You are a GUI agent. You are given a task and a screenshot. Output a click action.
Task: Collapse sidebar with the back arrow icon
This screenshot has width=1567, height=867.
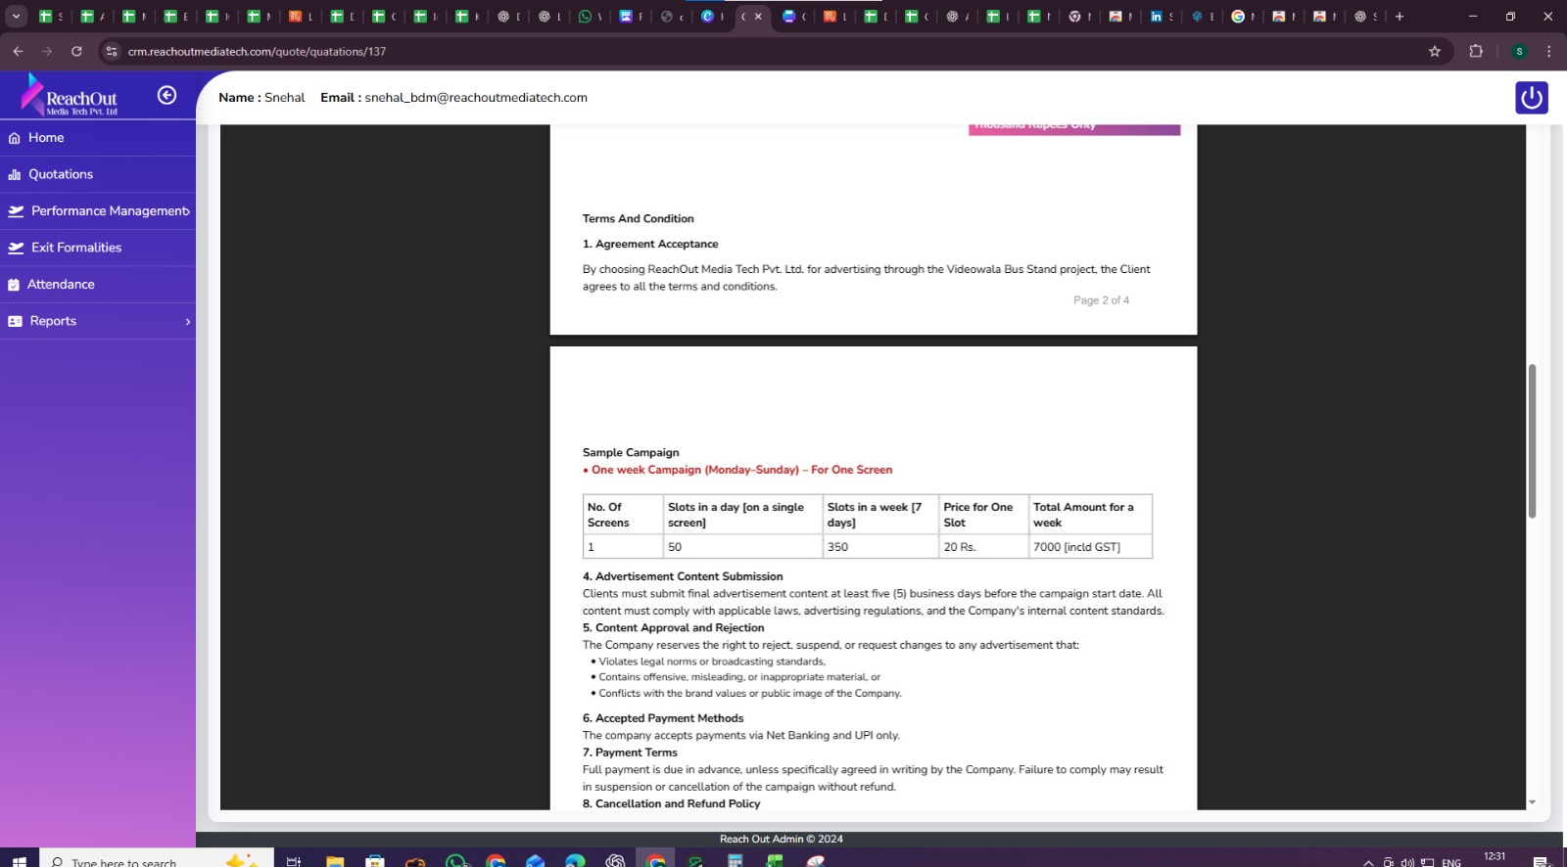[x=166, y=95]
